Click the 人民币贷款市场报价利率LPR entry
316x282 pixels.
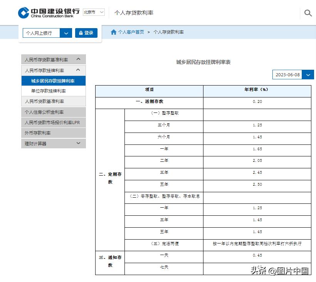(53, 122)
